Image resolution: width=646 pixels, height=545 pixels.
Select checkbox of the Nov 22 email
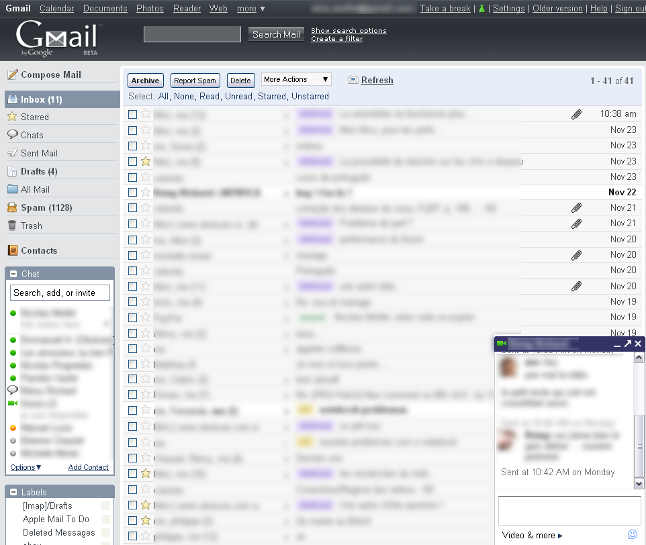click(x=133, y=192)
